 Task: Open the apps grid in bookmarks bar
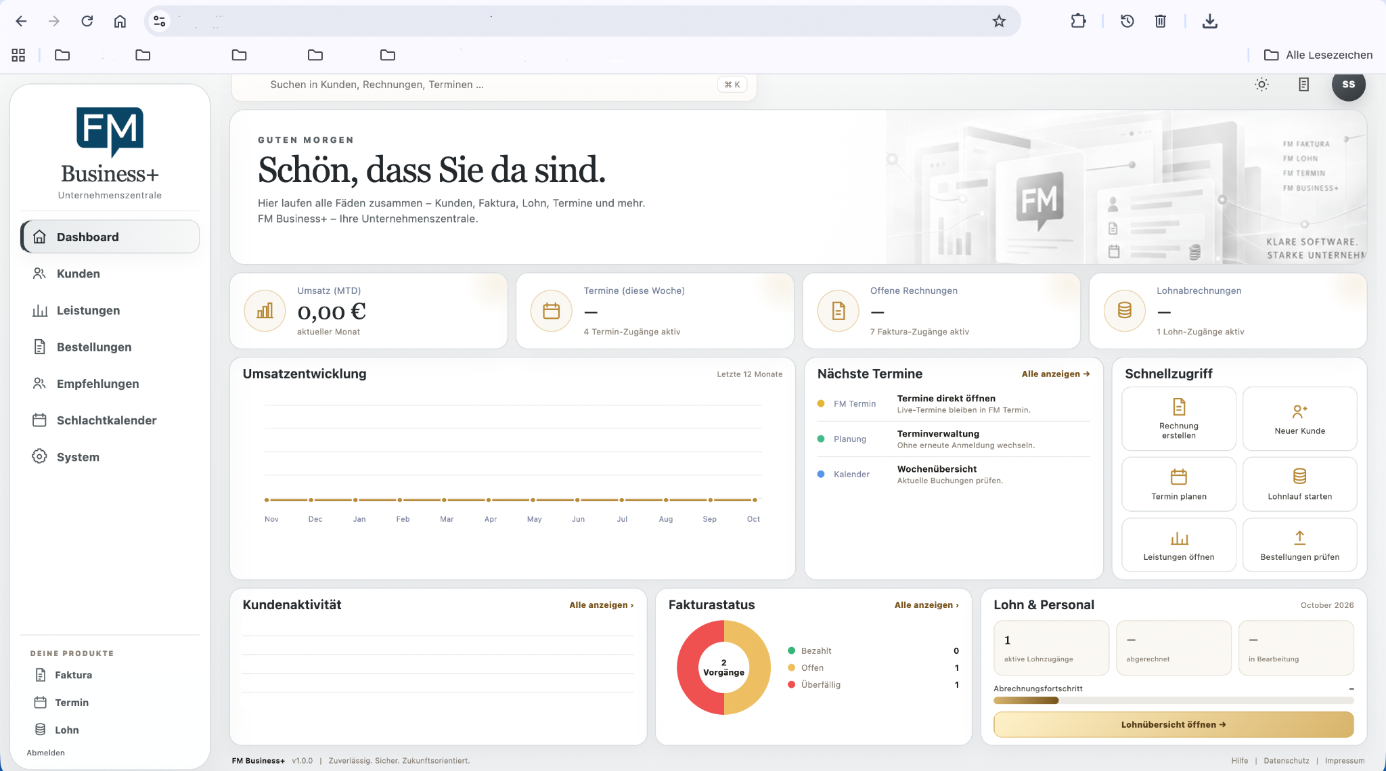[18, 55]
